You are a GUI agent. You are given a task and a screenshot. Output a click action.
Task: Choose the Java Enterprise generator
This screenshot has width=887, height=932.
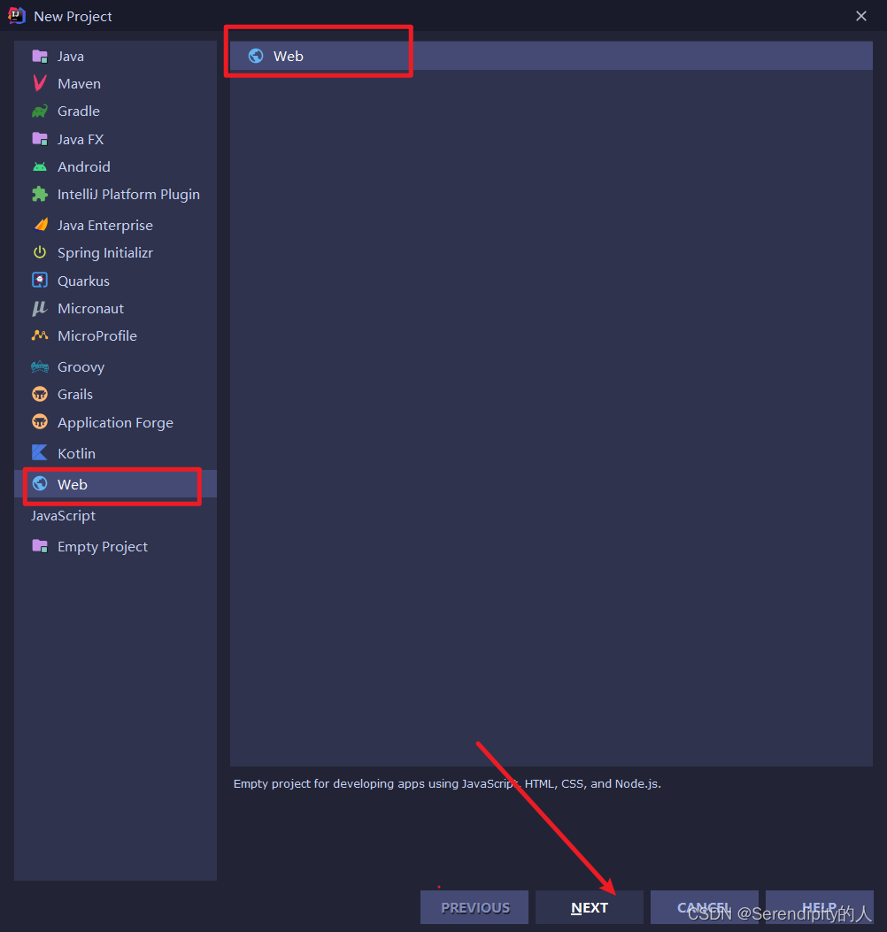[104, 225]
